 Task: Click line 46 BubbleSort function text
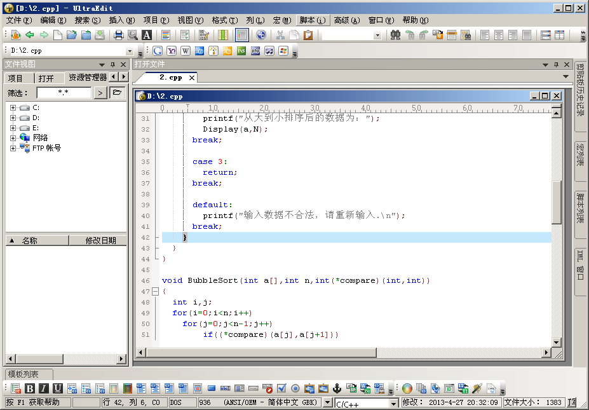tap(295, 281)
